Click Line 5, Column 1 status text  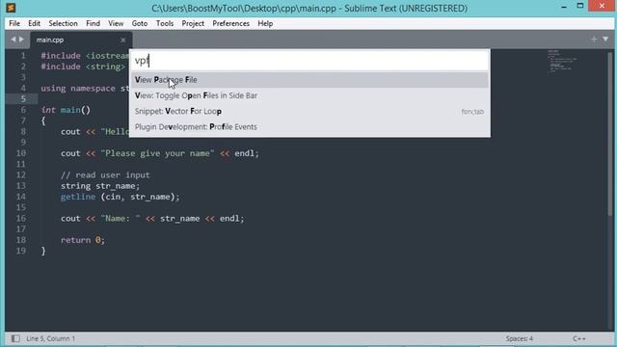click(x=51, y=338)
